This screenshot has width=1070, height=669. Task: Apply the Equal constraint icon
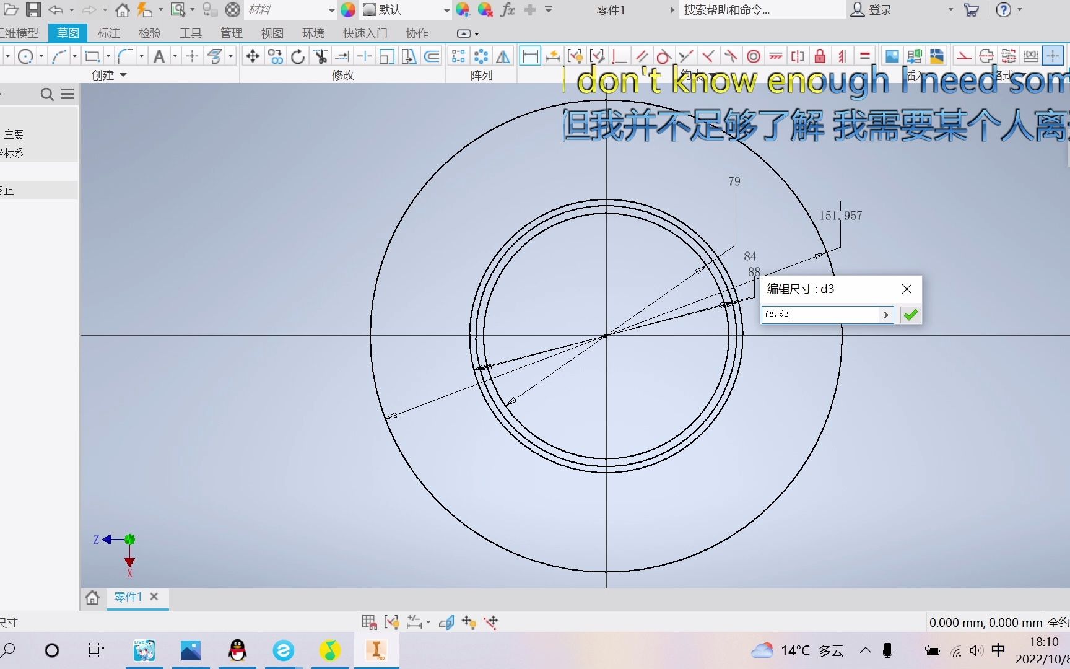pyautogui.click(x=865, y=56)
